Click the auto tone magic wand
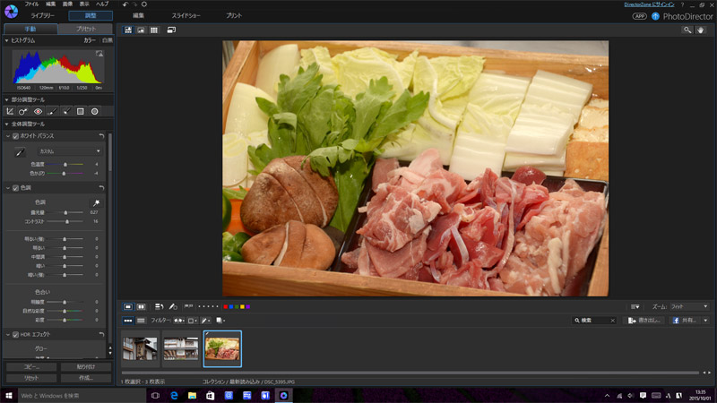Screen dimensions: 717x403 tap(96, 202)
